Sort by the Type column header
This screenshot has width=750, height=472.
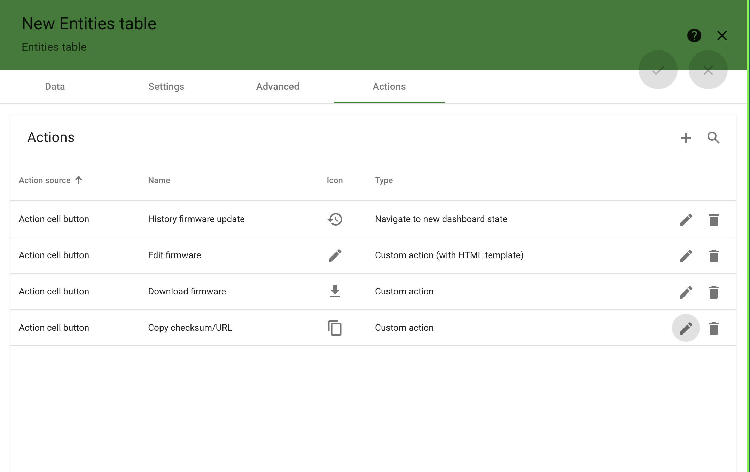(384, 180)
